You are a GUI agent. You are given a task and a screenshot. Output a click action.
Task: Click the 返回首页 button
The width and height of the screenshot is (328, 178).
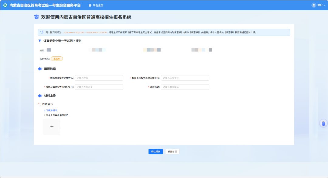pyautogui.click(x=172, y=151)
